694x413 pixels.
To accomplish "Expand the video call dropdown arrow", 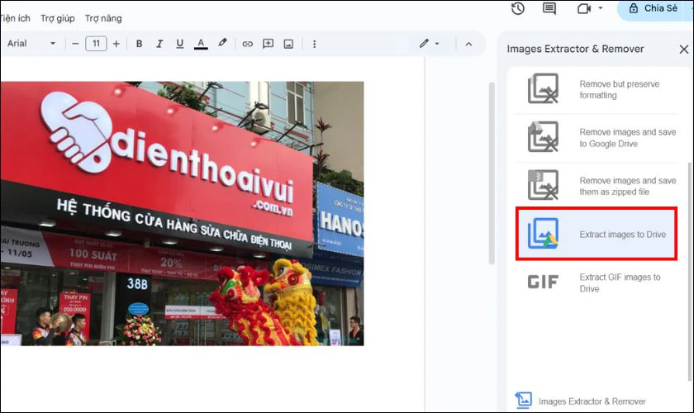I will pos(600,8).
